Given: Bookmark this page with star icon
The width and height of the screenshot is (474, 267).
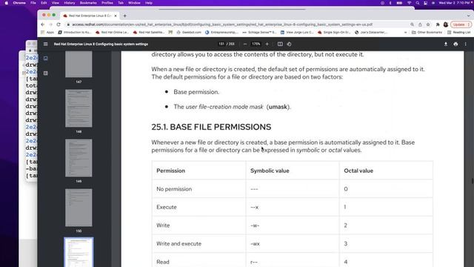Looking at the screenshot, I should pyautogui.click(x=428, y=24).
